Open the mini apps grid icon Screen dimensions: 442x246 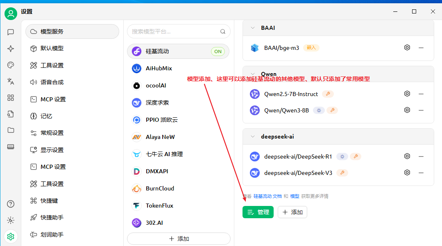coord(11,98)
